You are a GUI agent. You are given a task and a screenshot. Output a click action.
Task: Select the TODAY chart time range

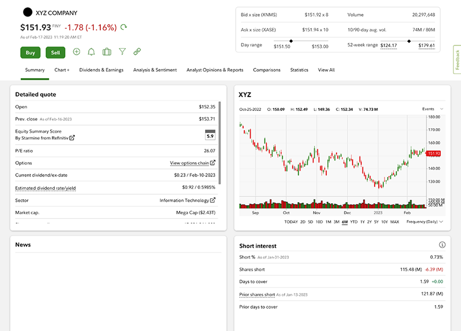tap(291, 222)
